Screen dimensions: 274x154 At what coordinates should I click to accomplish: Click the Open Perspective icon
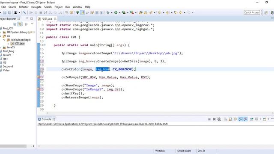(x=266, y=12)
